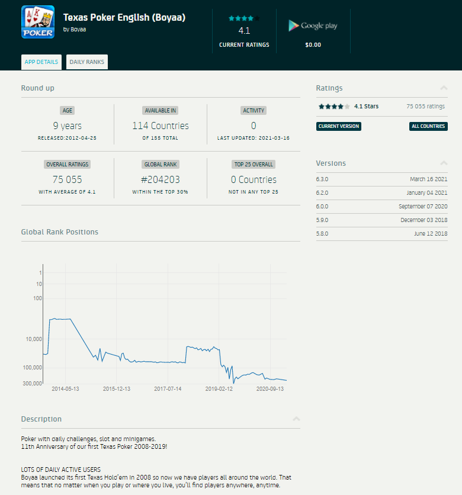The width and height of the screenshot is (462, 495).
Task: Open the Daily Ranks tab
Action: (87, 62)
